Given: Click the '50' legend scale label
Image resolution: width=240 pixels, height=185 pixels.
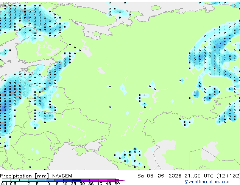Looking at the screenshot, I should click(117, 183).
